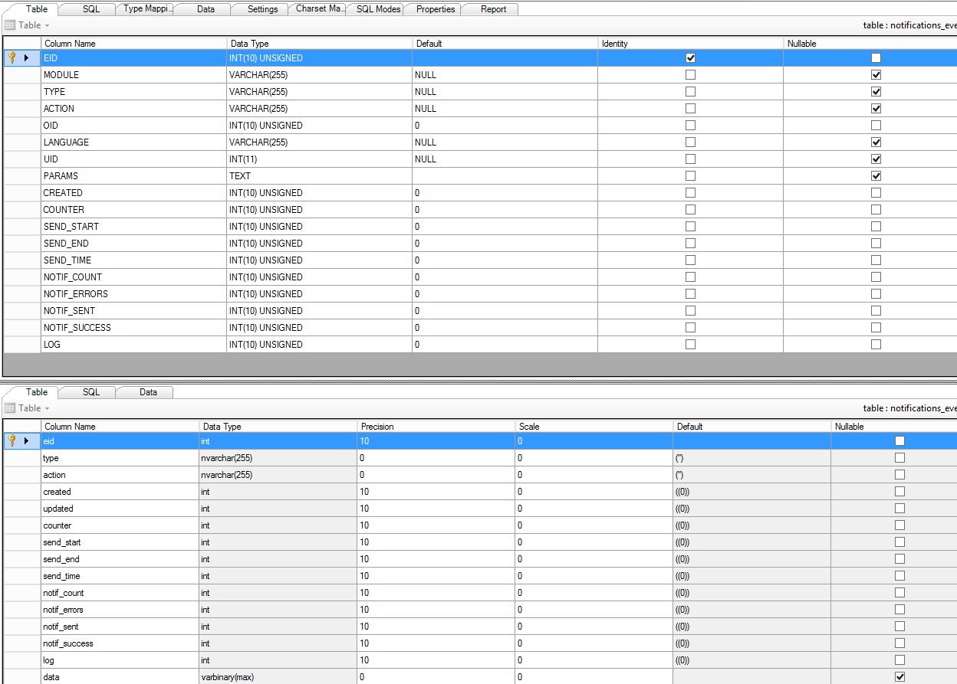Switch to the Type Mapping tab
The image size is (957, 684).
(148, 9)
